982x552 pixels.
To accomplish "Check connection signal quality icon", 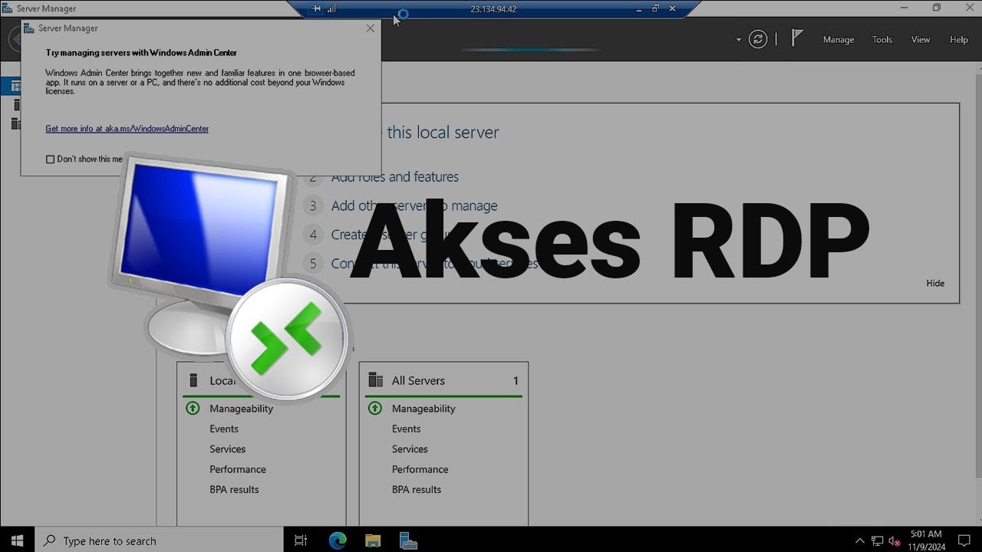I will click(x=331, y=9).
